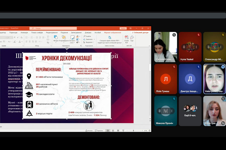Open the Примітки comments pane
Screen dimensions: 226x150
(99, 130)
